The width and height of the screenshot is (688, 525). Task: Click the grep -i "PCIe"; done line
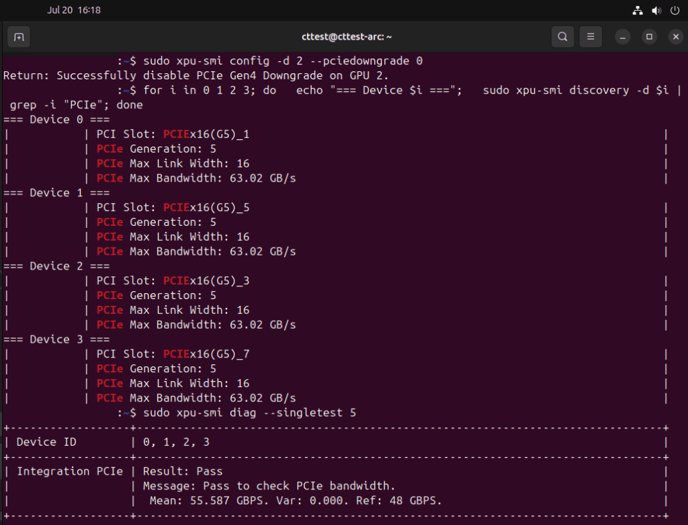pyautogui.click(x=77, y=105)
